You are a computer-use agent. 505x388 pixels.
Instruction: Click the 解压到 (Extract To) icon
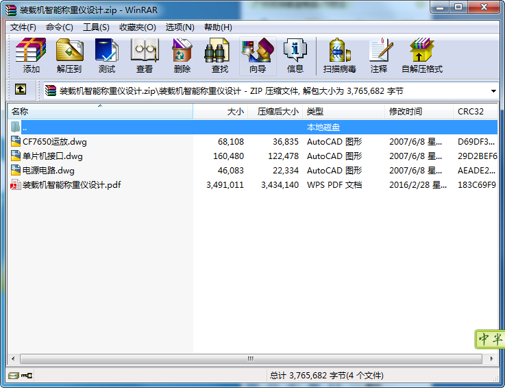point(69,56)
